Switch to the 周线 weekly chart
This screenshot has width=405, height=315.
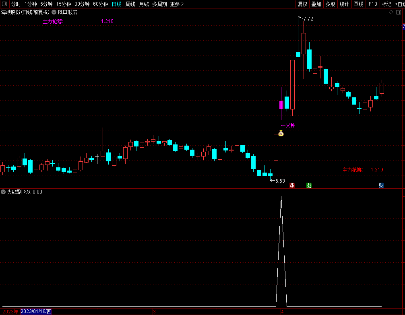point(130,4)
